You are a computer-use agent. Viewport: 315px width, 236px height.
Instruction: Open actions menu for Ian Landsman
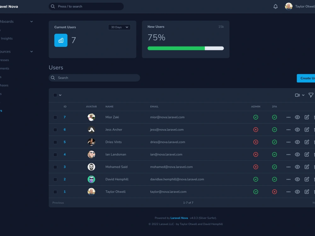pyautogui.click(x=288, y=155)
